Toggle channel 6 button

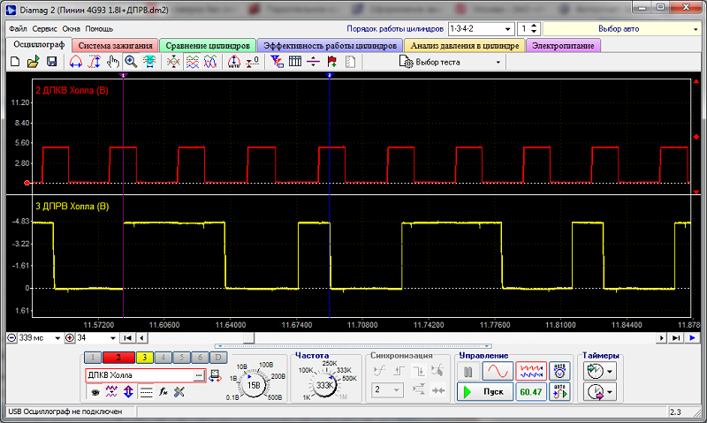tap(200, 358)
